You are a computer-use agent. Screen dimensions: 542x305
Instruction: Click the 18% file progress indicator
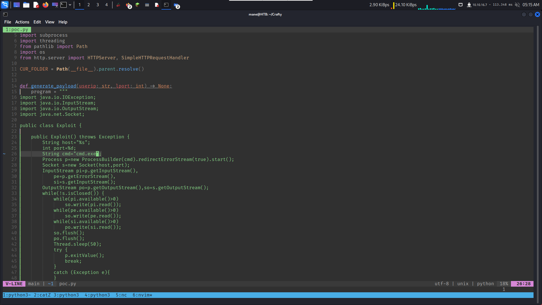click(504, 284)
